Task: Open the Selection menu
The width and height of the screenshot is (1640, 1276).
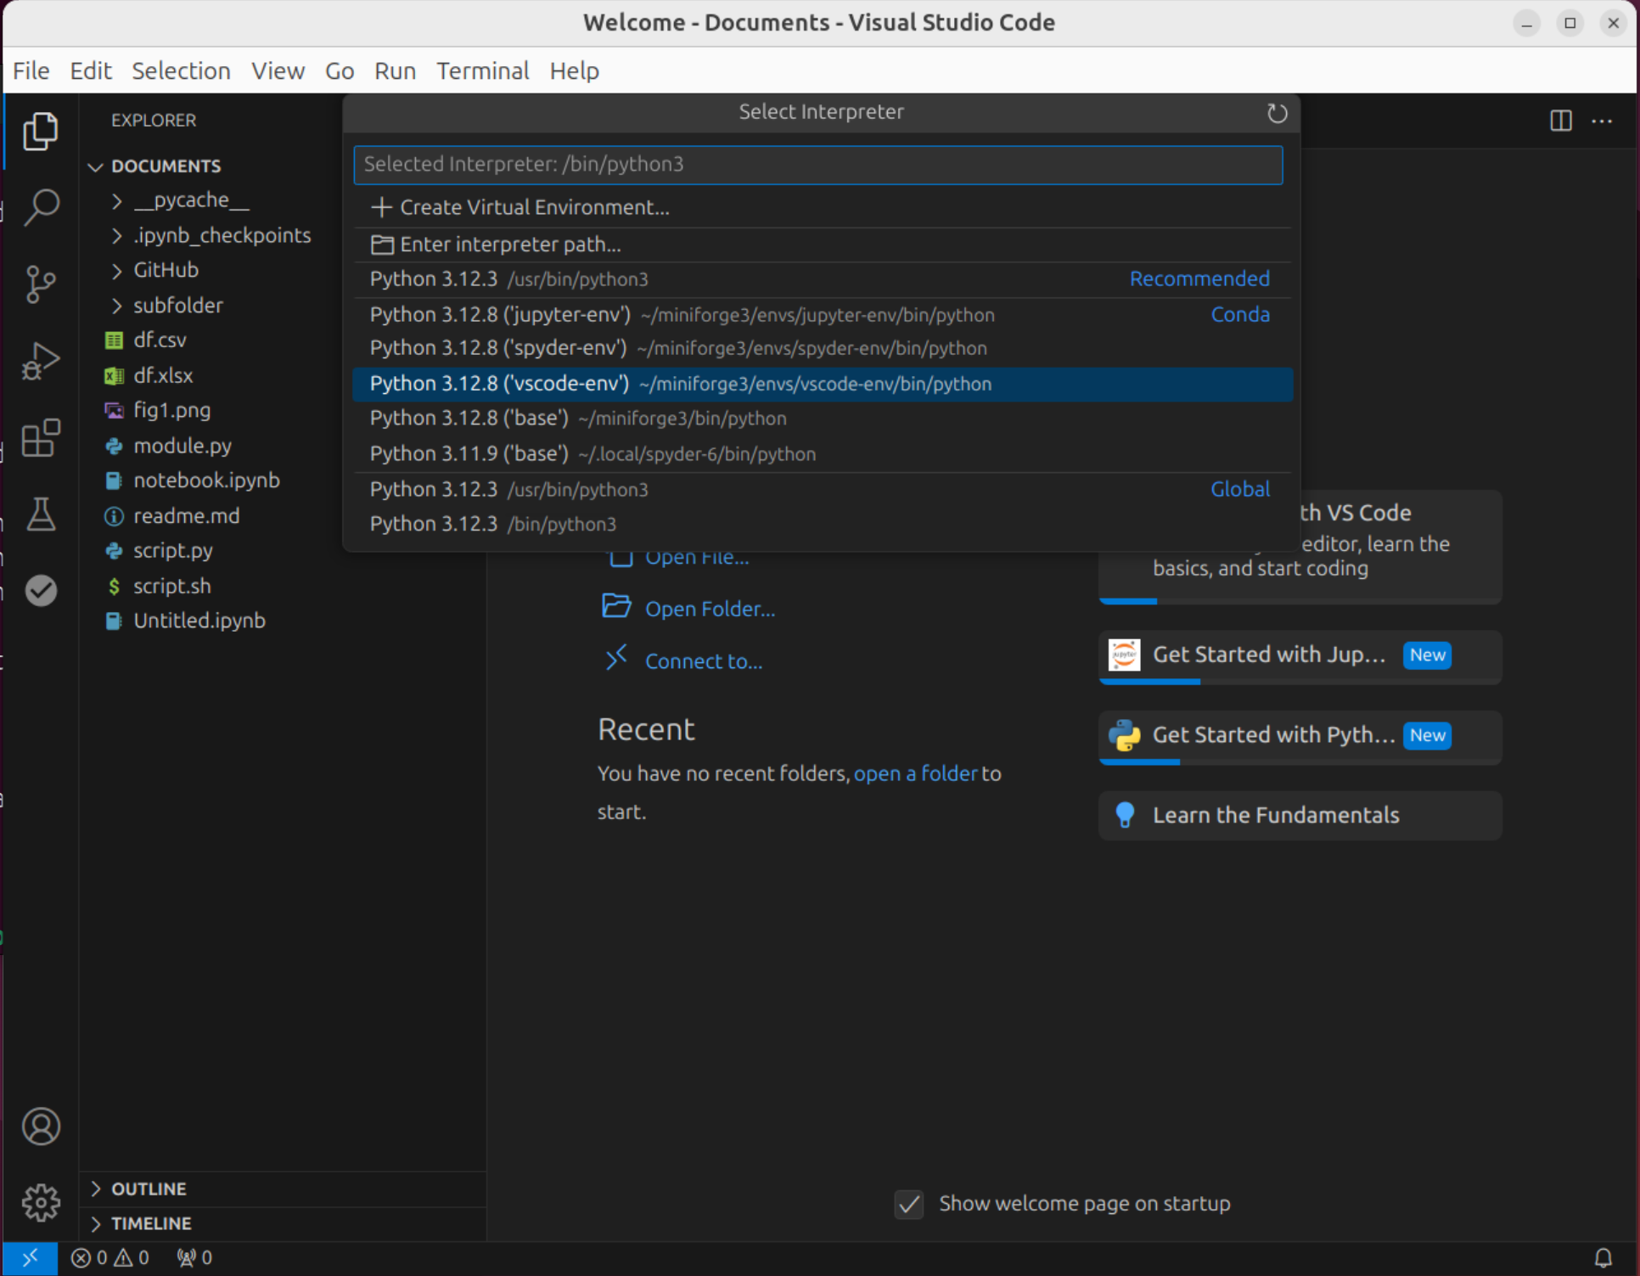Action: click(x=181, y=70)
